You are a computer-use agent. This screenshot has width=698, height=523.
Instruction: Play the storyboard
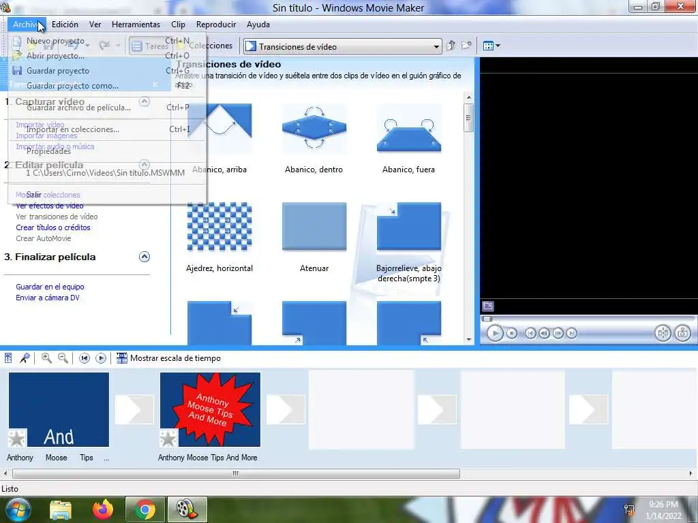pos(101,358)
